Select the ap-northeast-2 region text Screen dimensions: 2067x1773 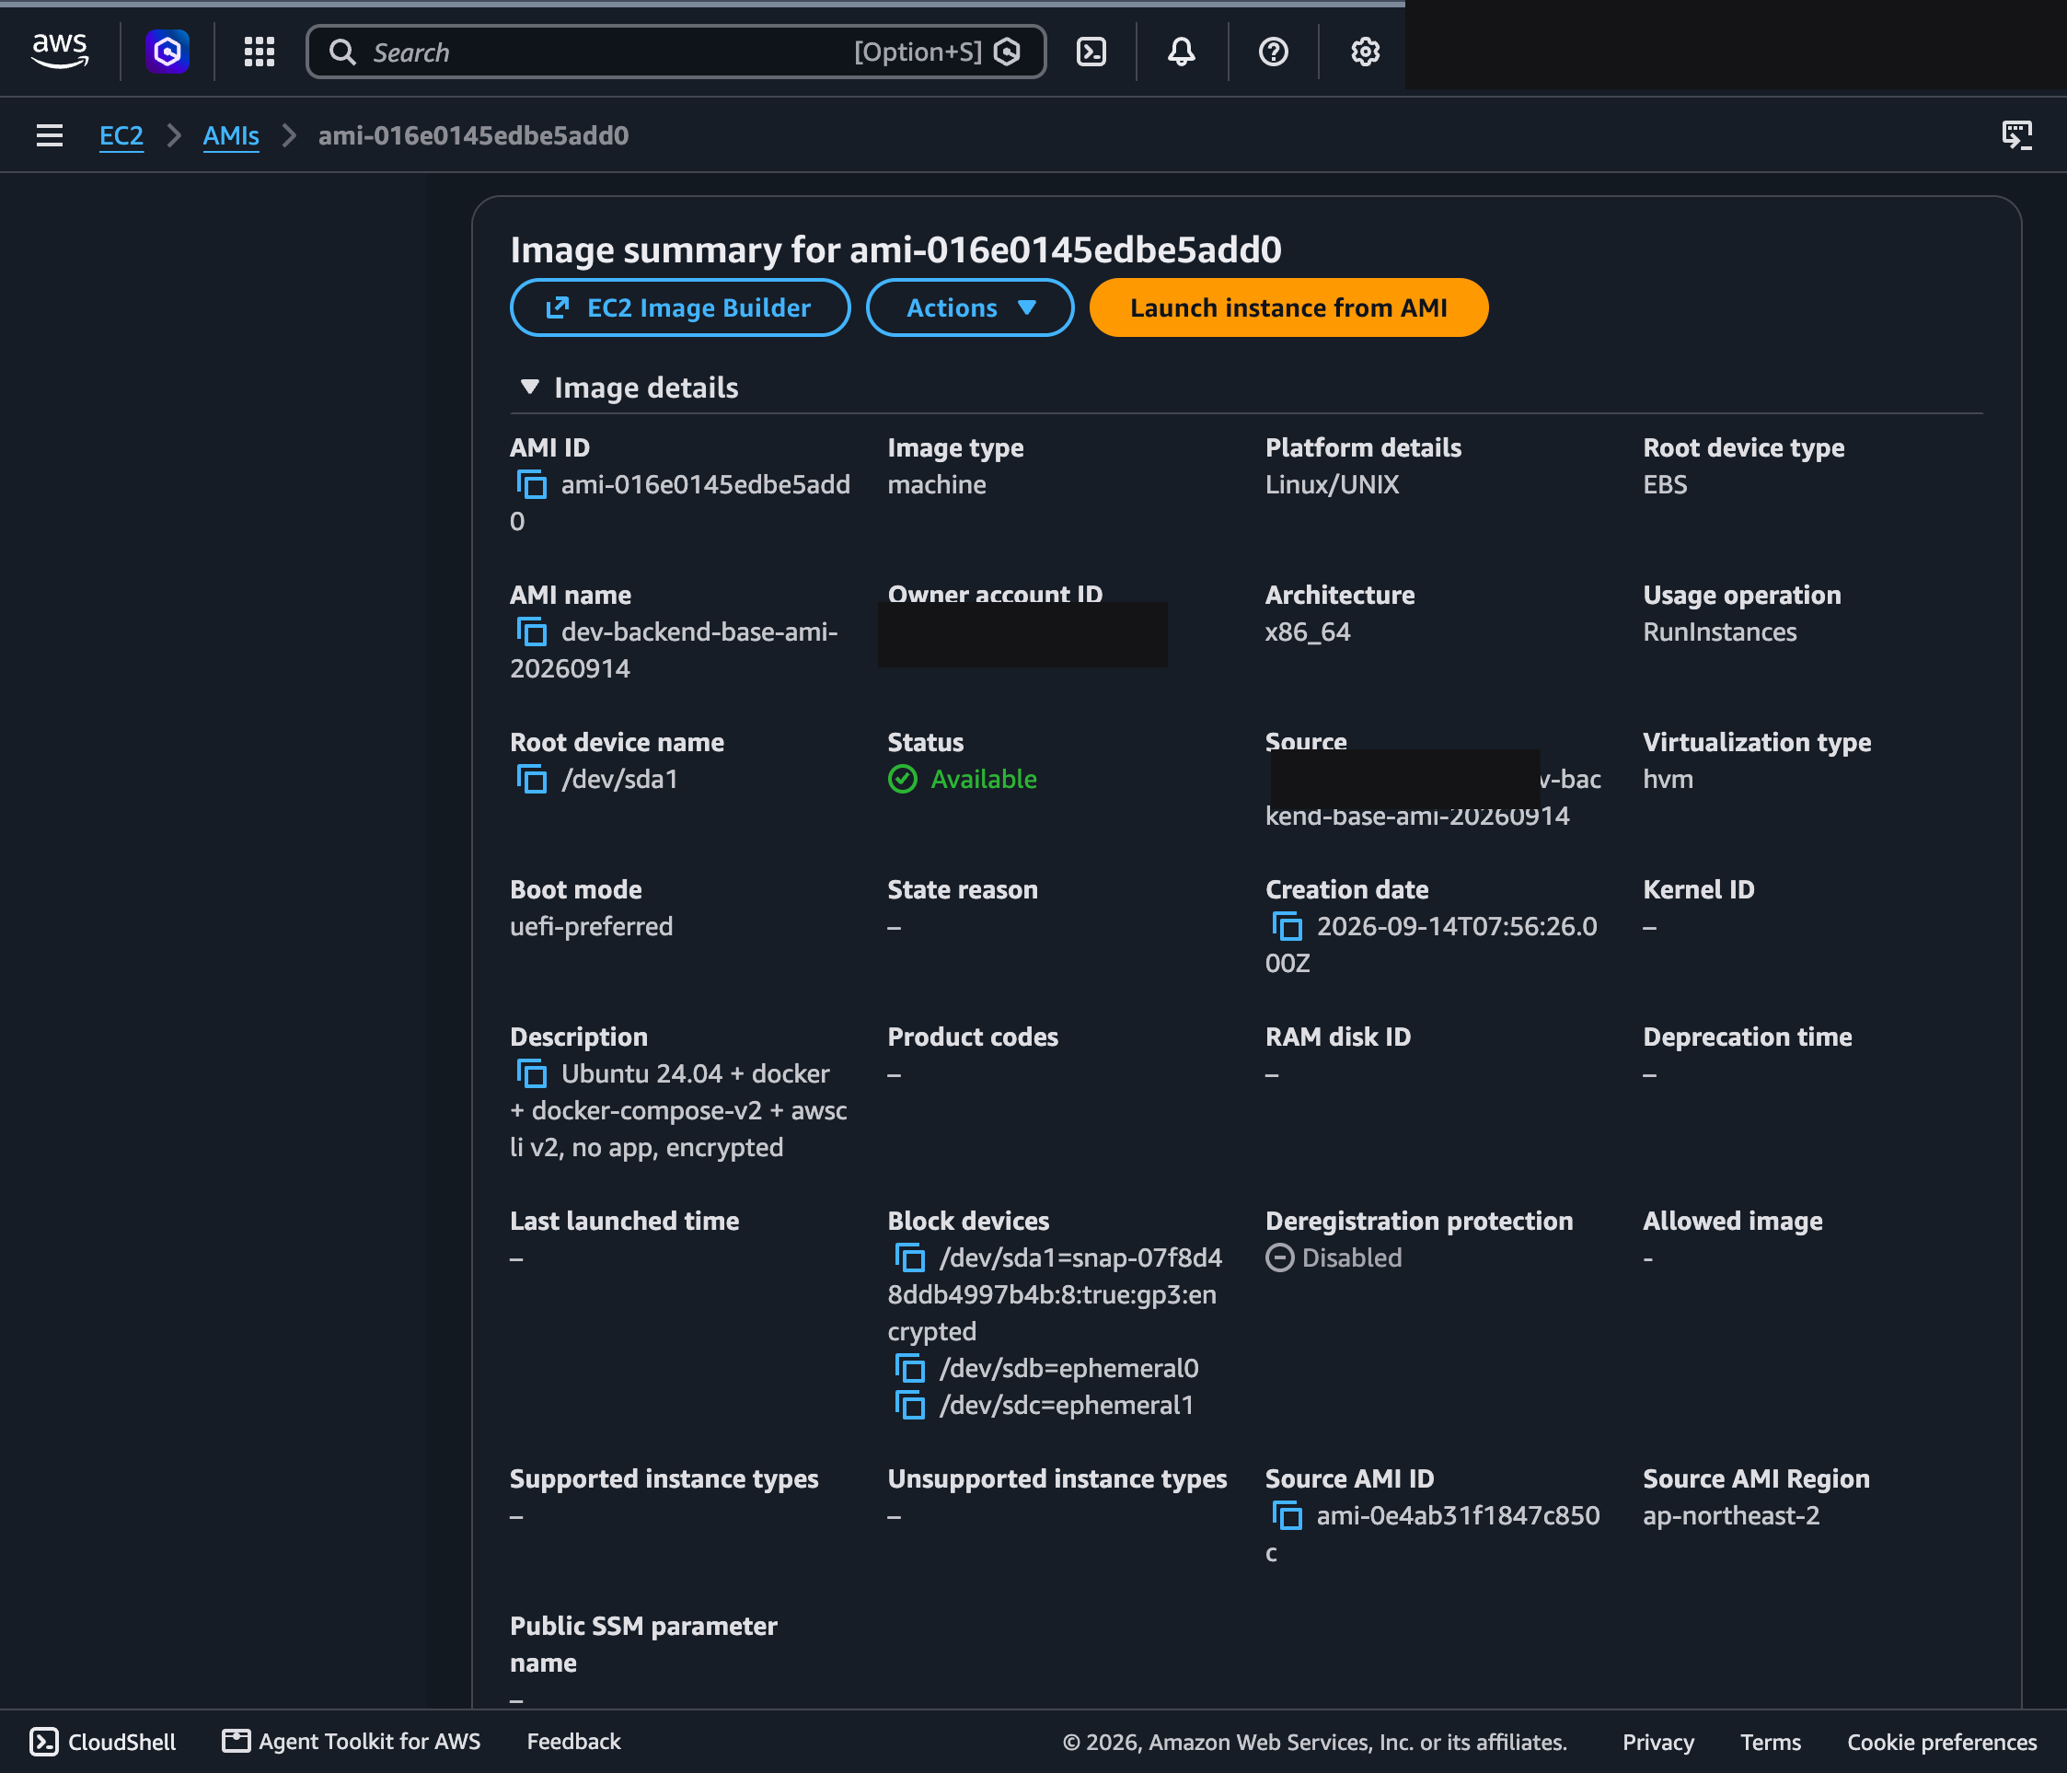coord(1731,1516)
